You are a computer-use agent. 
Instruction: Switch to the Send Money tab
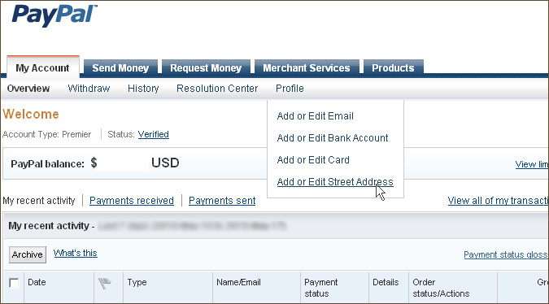pyautogui.click(x=120, y=67)
